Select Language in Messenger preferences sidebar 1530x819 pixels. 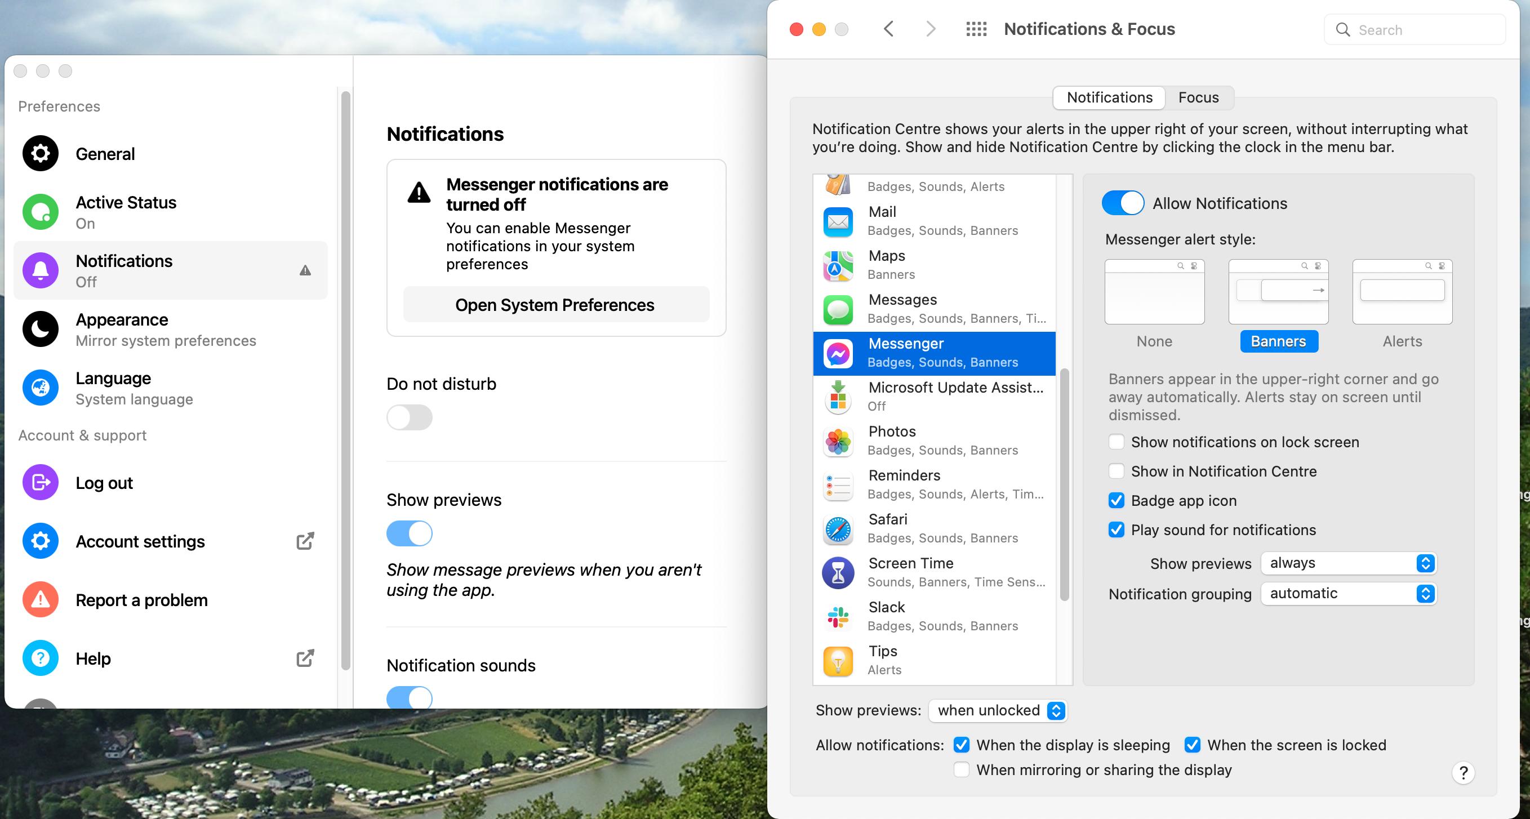[x=171, y=388]
